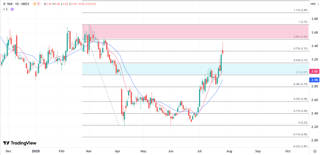Select the 0.618 (3.15) Fibonacci level label
The height and width of the screenshot is (155, 320).
(x=300, y=61)
